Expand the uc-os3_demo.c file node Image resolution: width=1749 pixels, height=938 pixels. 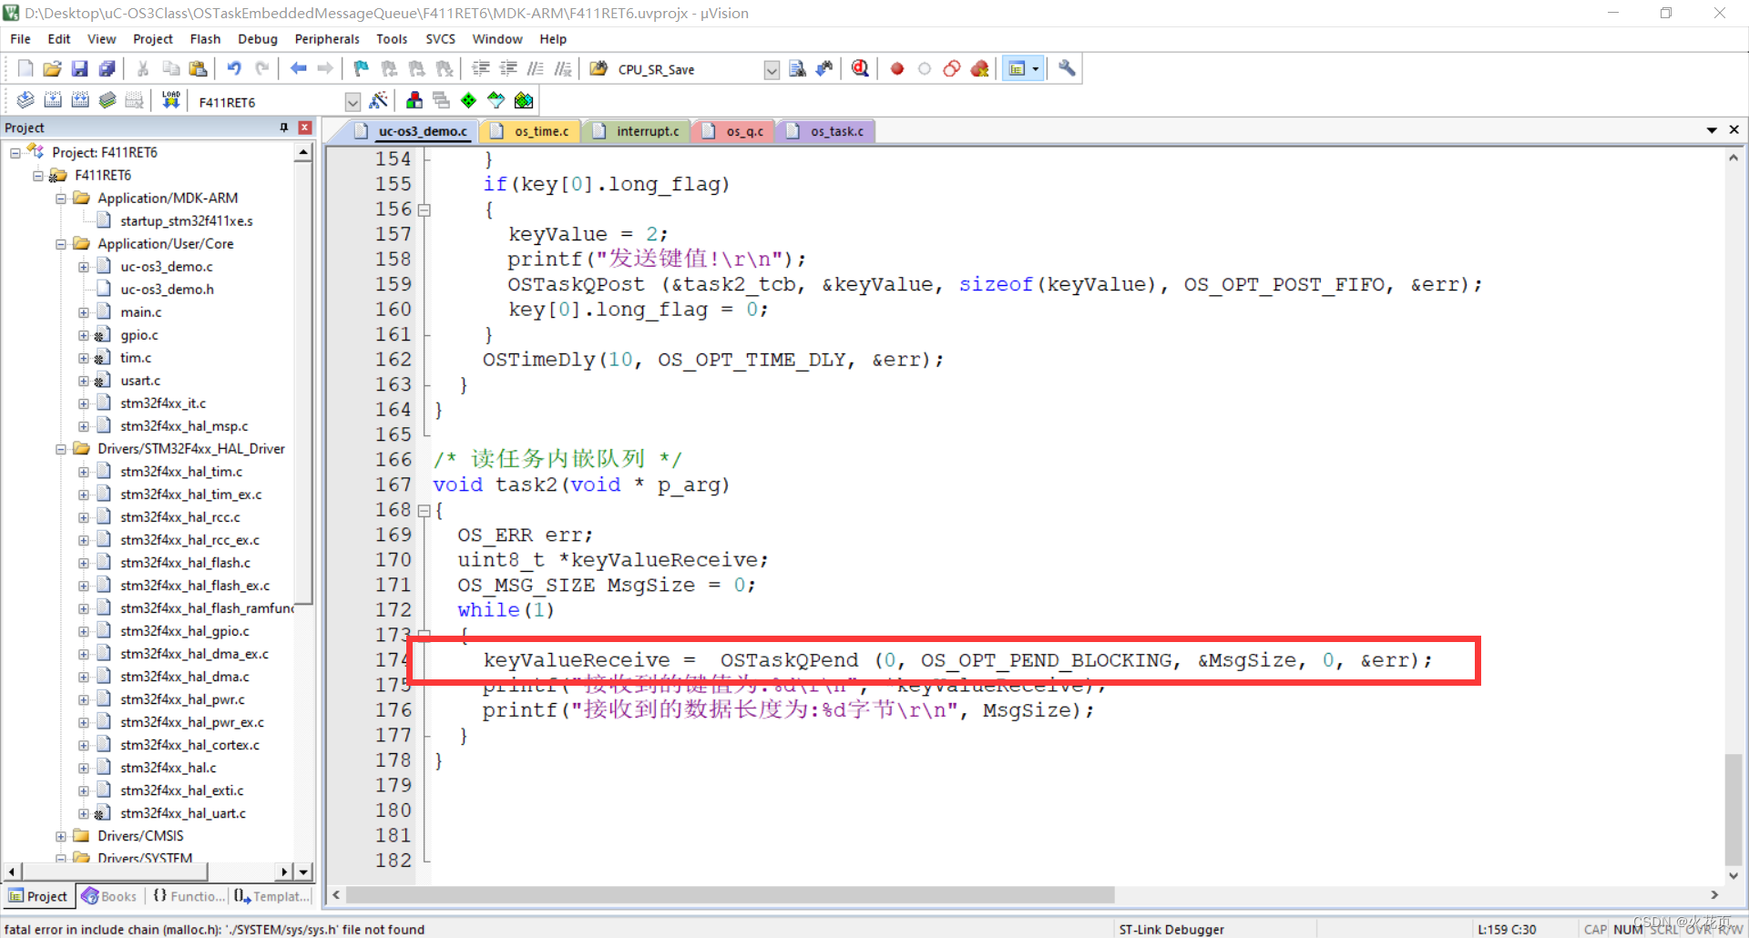click(84, 267)
